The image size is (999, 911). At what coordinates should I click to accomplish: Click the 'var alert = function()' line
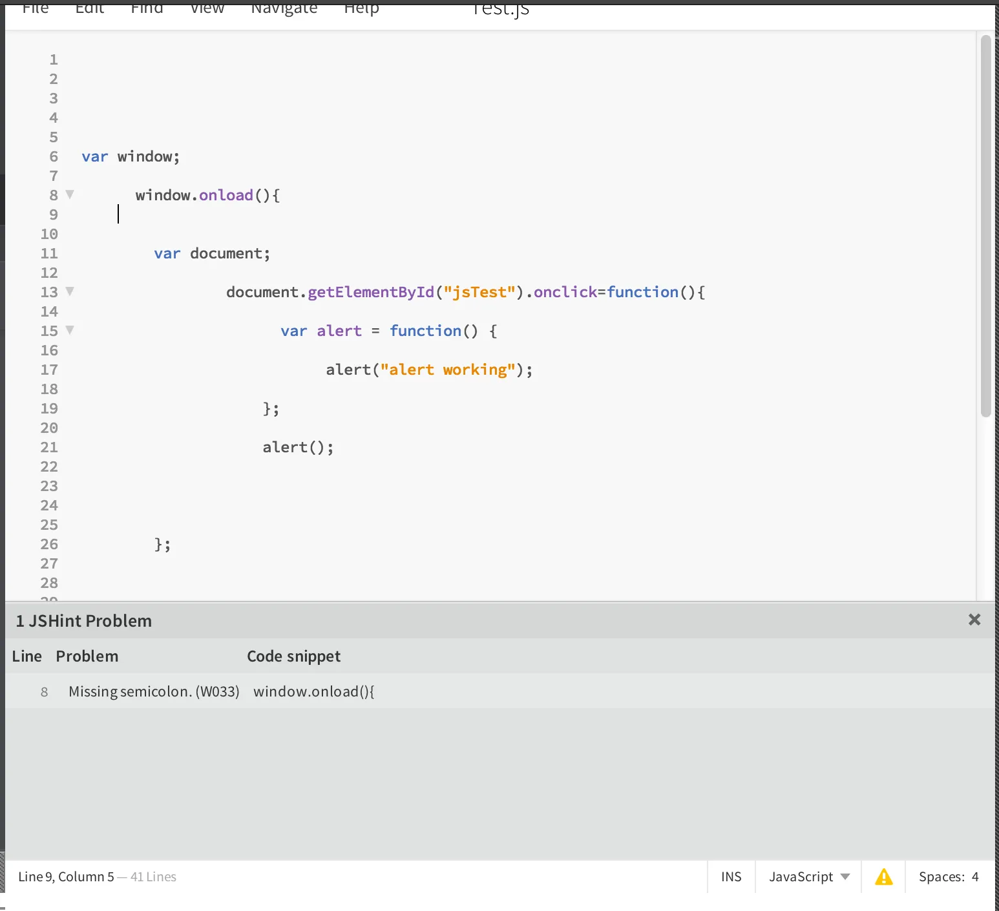point(389,331)
